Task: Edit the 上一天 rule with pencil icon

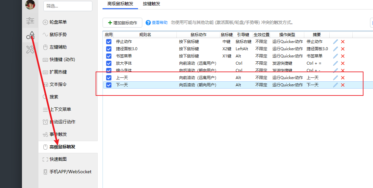Action: click(x=336, y=78)
